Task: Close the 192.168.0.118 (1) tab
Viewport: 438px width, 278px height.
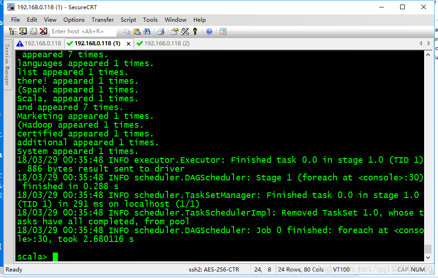Action: coord(129,43)
